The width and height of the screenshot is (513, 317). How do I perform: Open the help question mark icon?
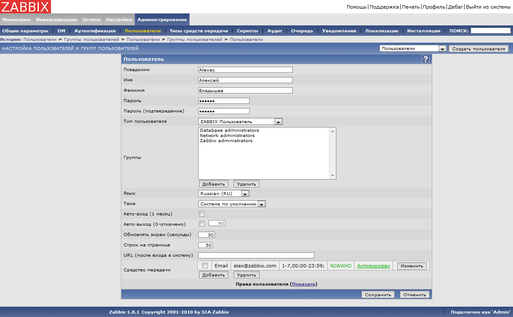click(425, 59)
